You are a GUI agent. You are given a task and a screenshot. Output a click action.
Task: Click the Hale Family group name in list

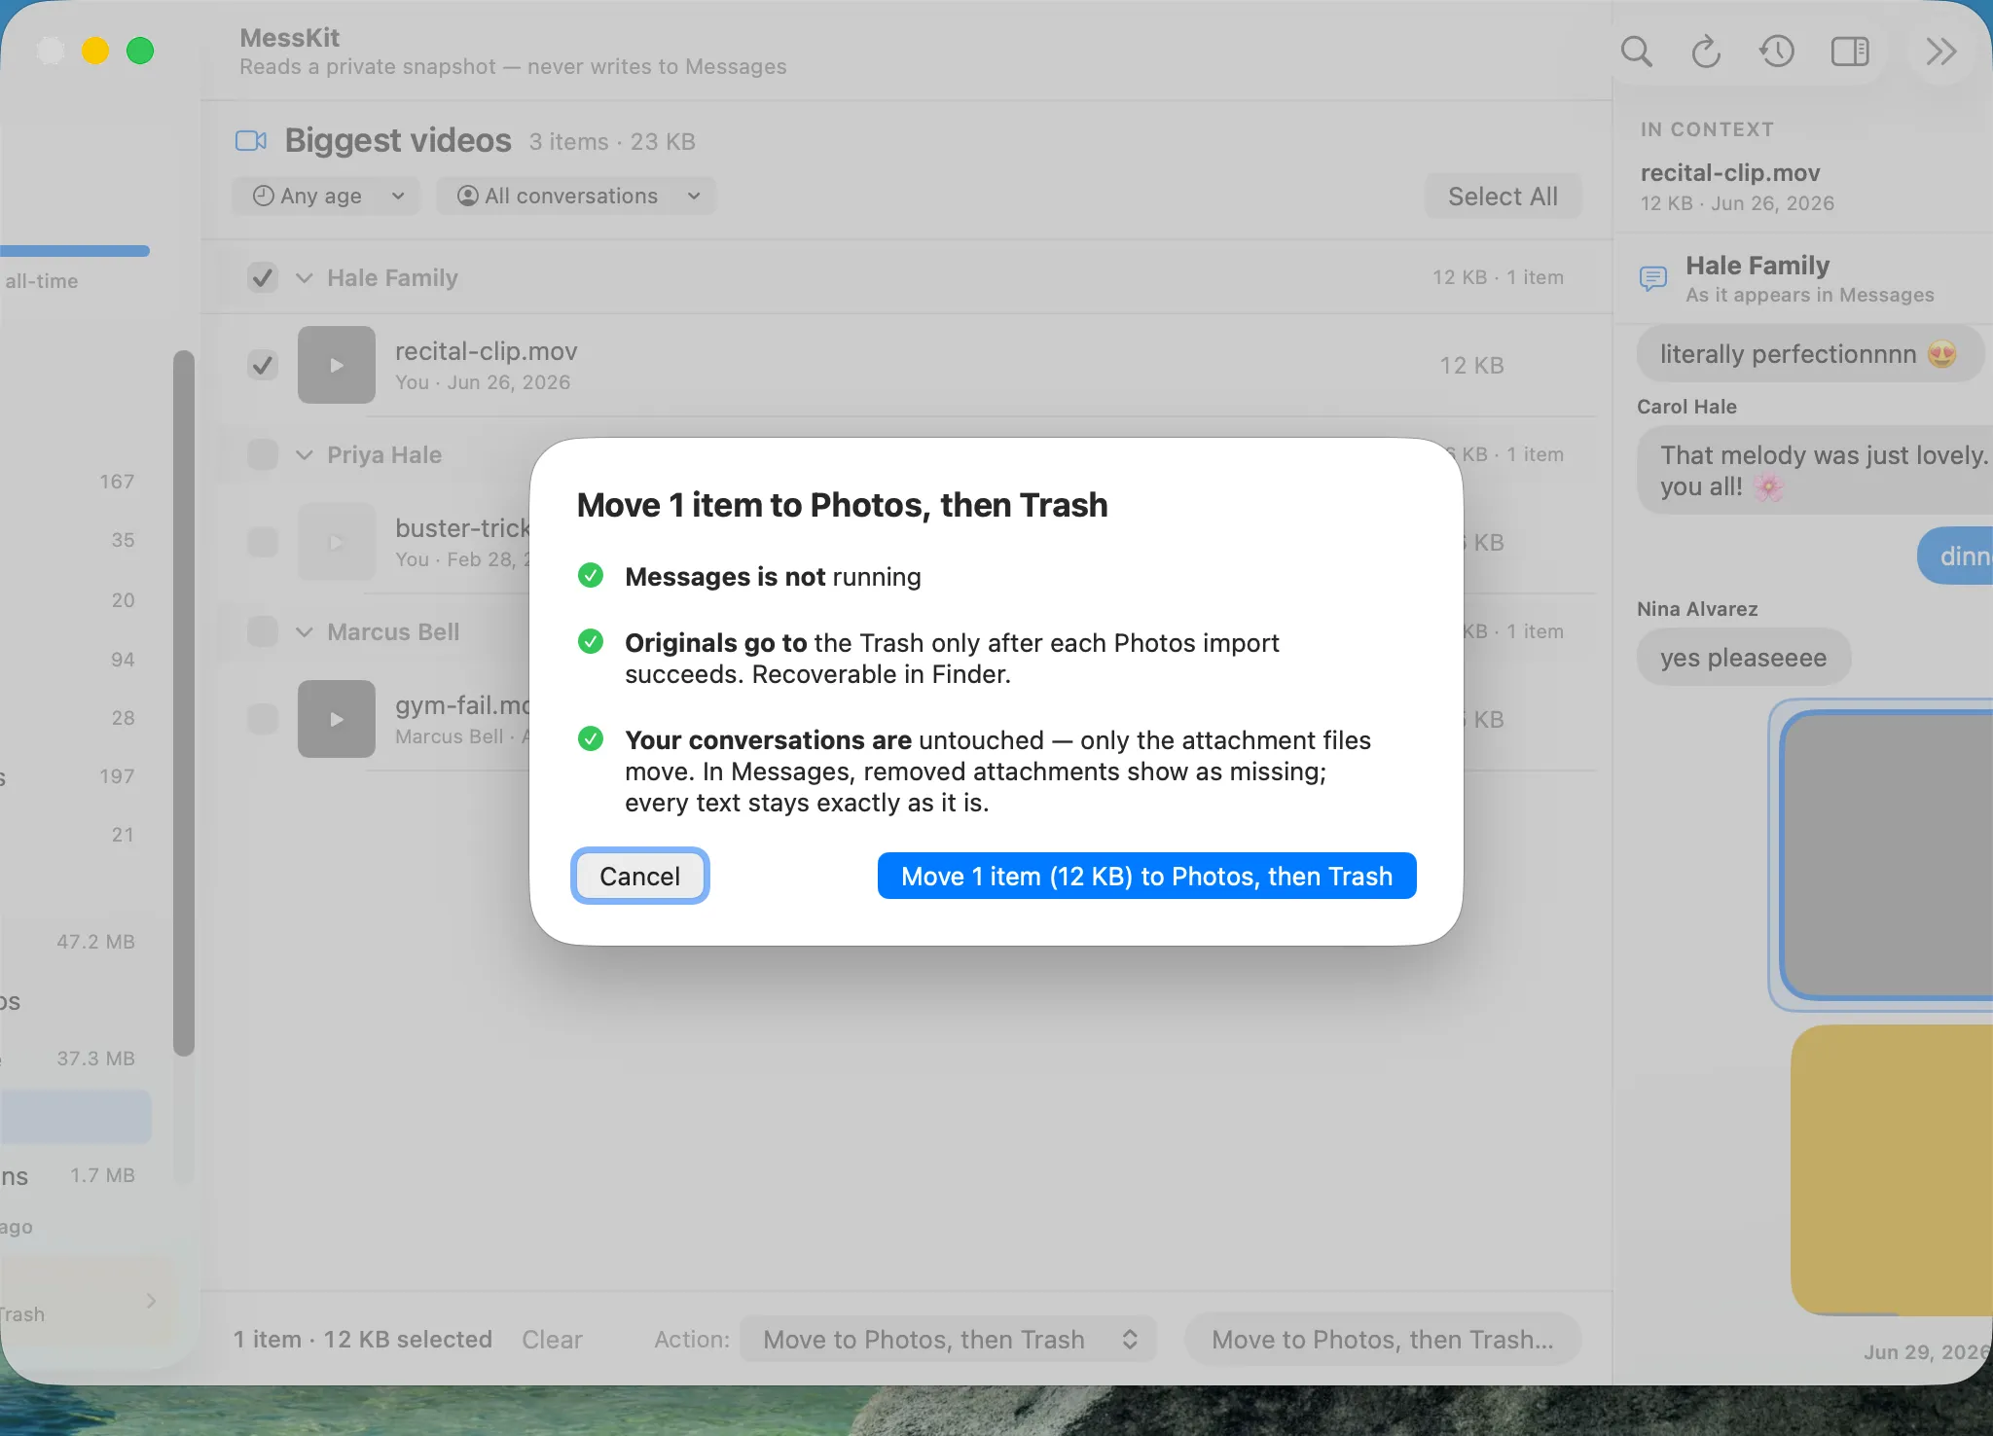[393, 278]
